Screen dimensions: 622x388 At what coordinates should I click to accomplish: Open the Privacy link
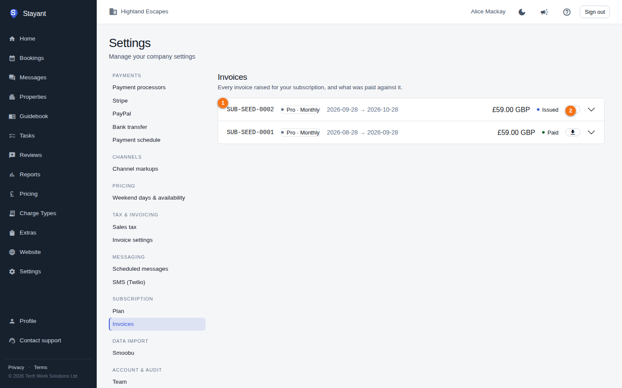16,367
